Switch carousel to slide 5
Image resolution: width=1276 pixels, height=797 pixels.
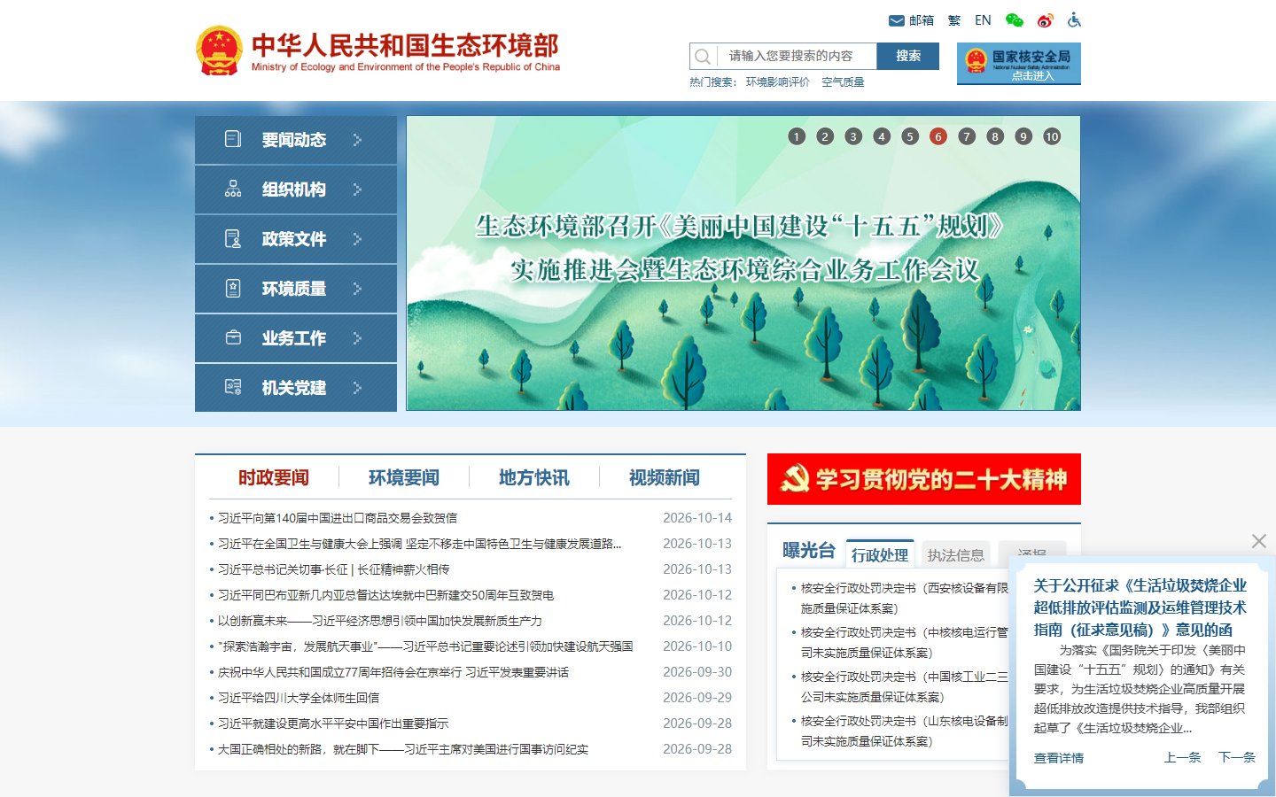910,136
